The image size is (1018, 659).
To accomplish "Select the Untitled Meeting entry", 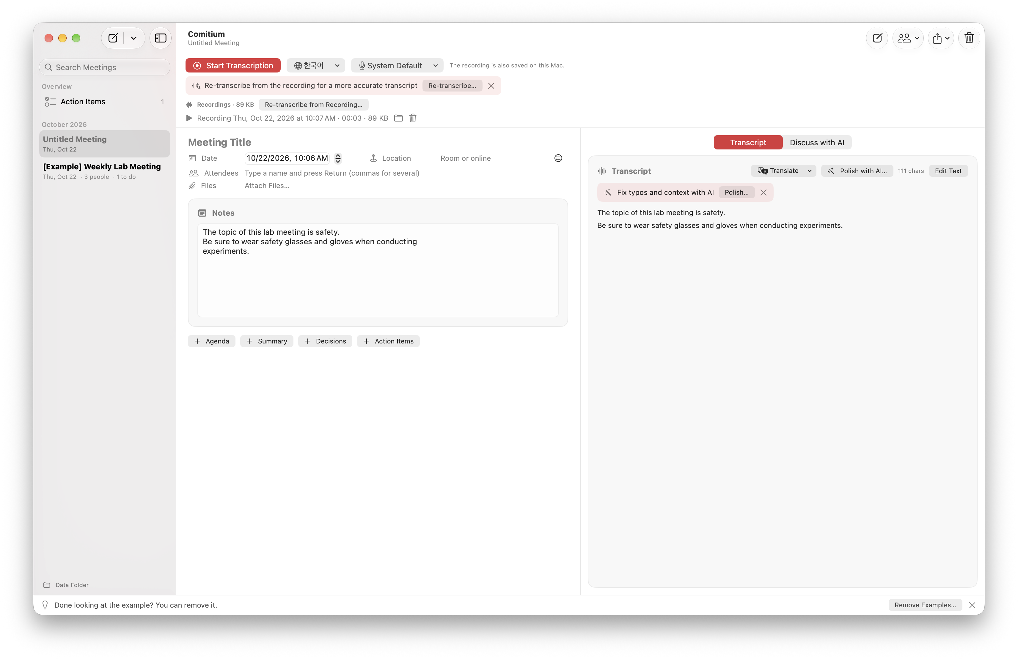I will coord(104,144).
